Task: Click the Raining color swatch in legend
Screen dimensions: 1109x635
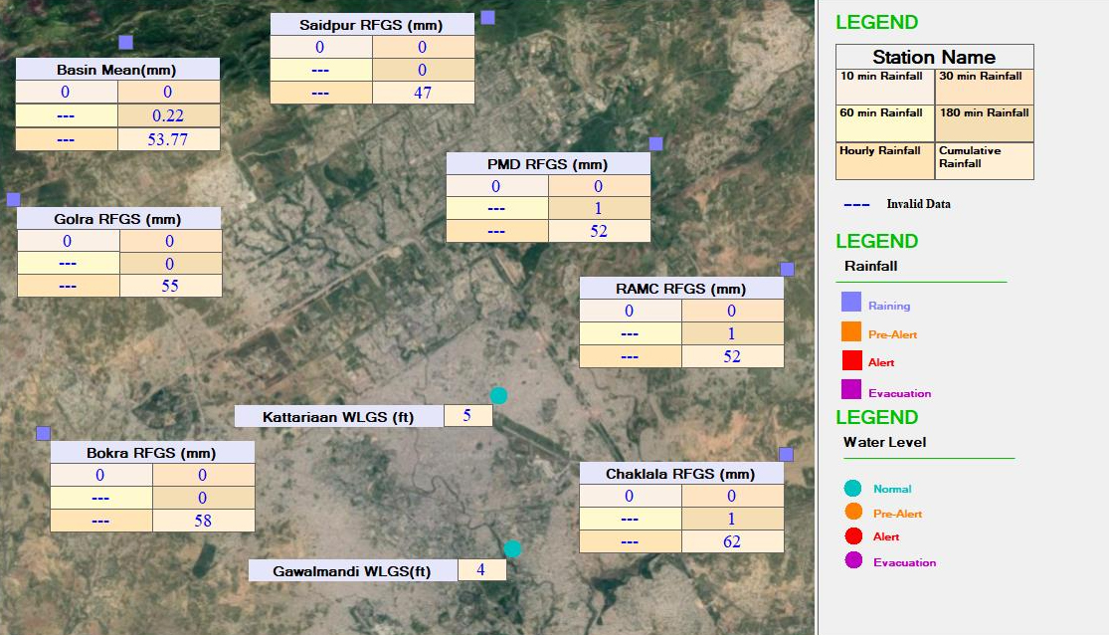Action: point(850,303)
